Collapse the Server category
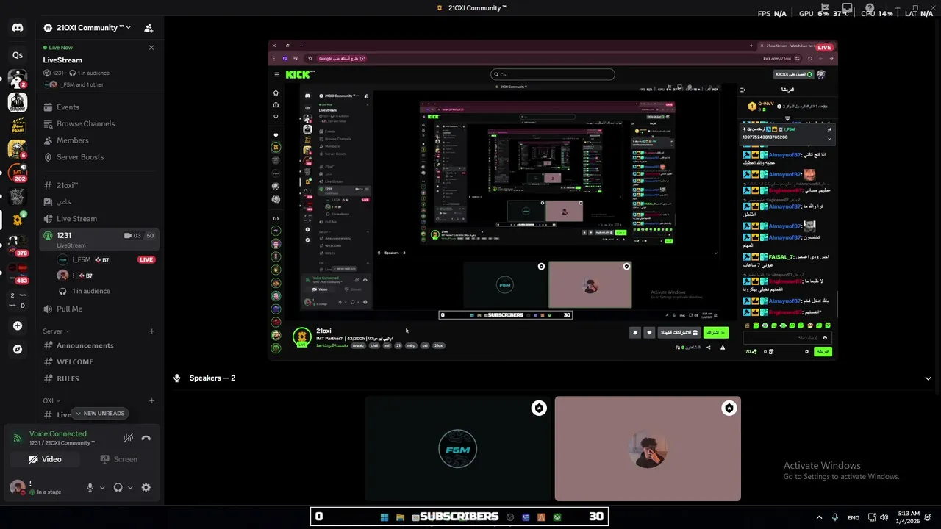The image size is (941, 529). point(57,331)
